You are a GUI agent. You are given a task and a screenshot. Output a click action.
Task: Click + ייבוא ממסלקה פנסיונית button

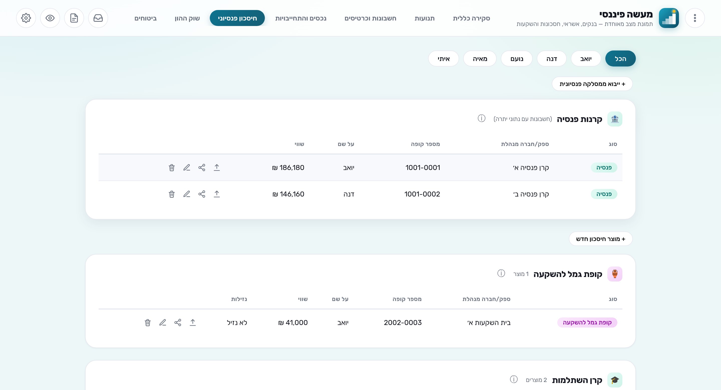click(x=592, y=84)
